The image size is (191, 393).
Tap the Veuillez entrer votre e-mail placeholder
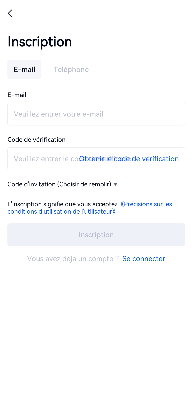(59, 114)
